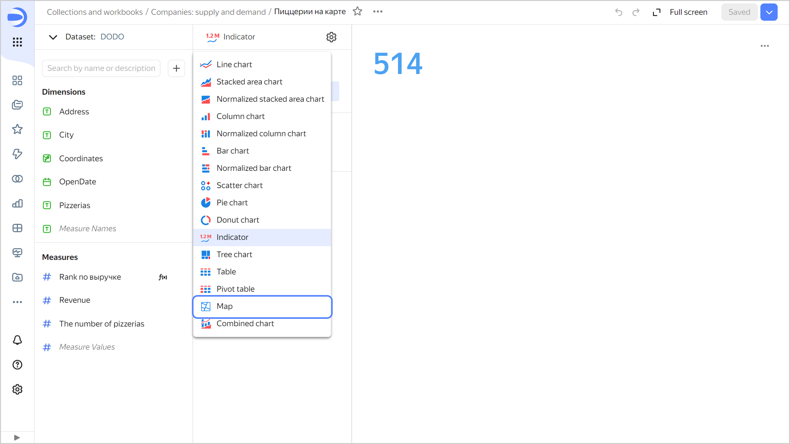Open Indicator chart type selector
The width and height of the screenshot is (790, 444).
[x=231, y=37]
